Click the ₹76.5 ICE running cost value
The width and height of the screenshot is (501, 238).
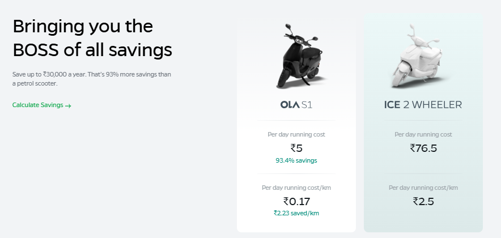[423, 148]
